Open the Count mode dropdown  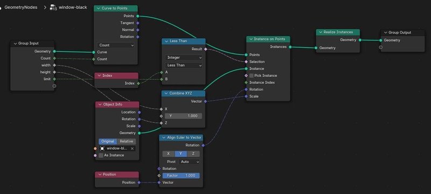coord(115,45)
